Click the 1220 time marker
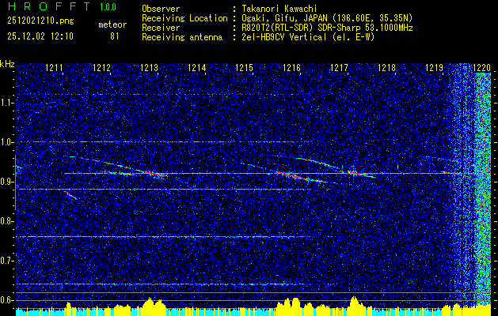 [x=482, y=67]
